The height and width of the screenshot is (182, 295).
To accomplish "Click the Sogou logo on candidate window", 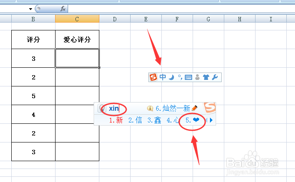I will (x=210, y=108).
